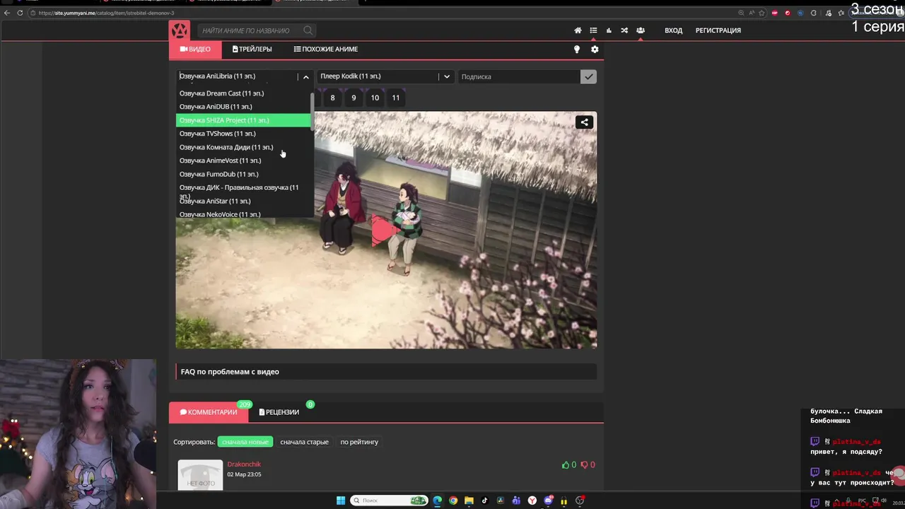Focus the НАЙТИ АНИМЕ ПО НАЗВАНИЮ search field

[x=251, y=30]
